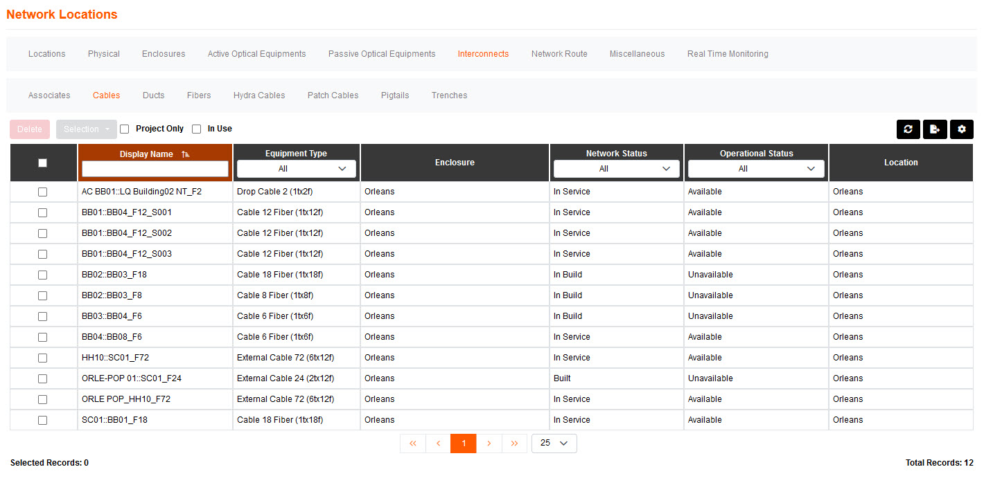Click Cable 8 Fiber (1tx8f) cell
This screenshot has width=984, height=485.
297,295
